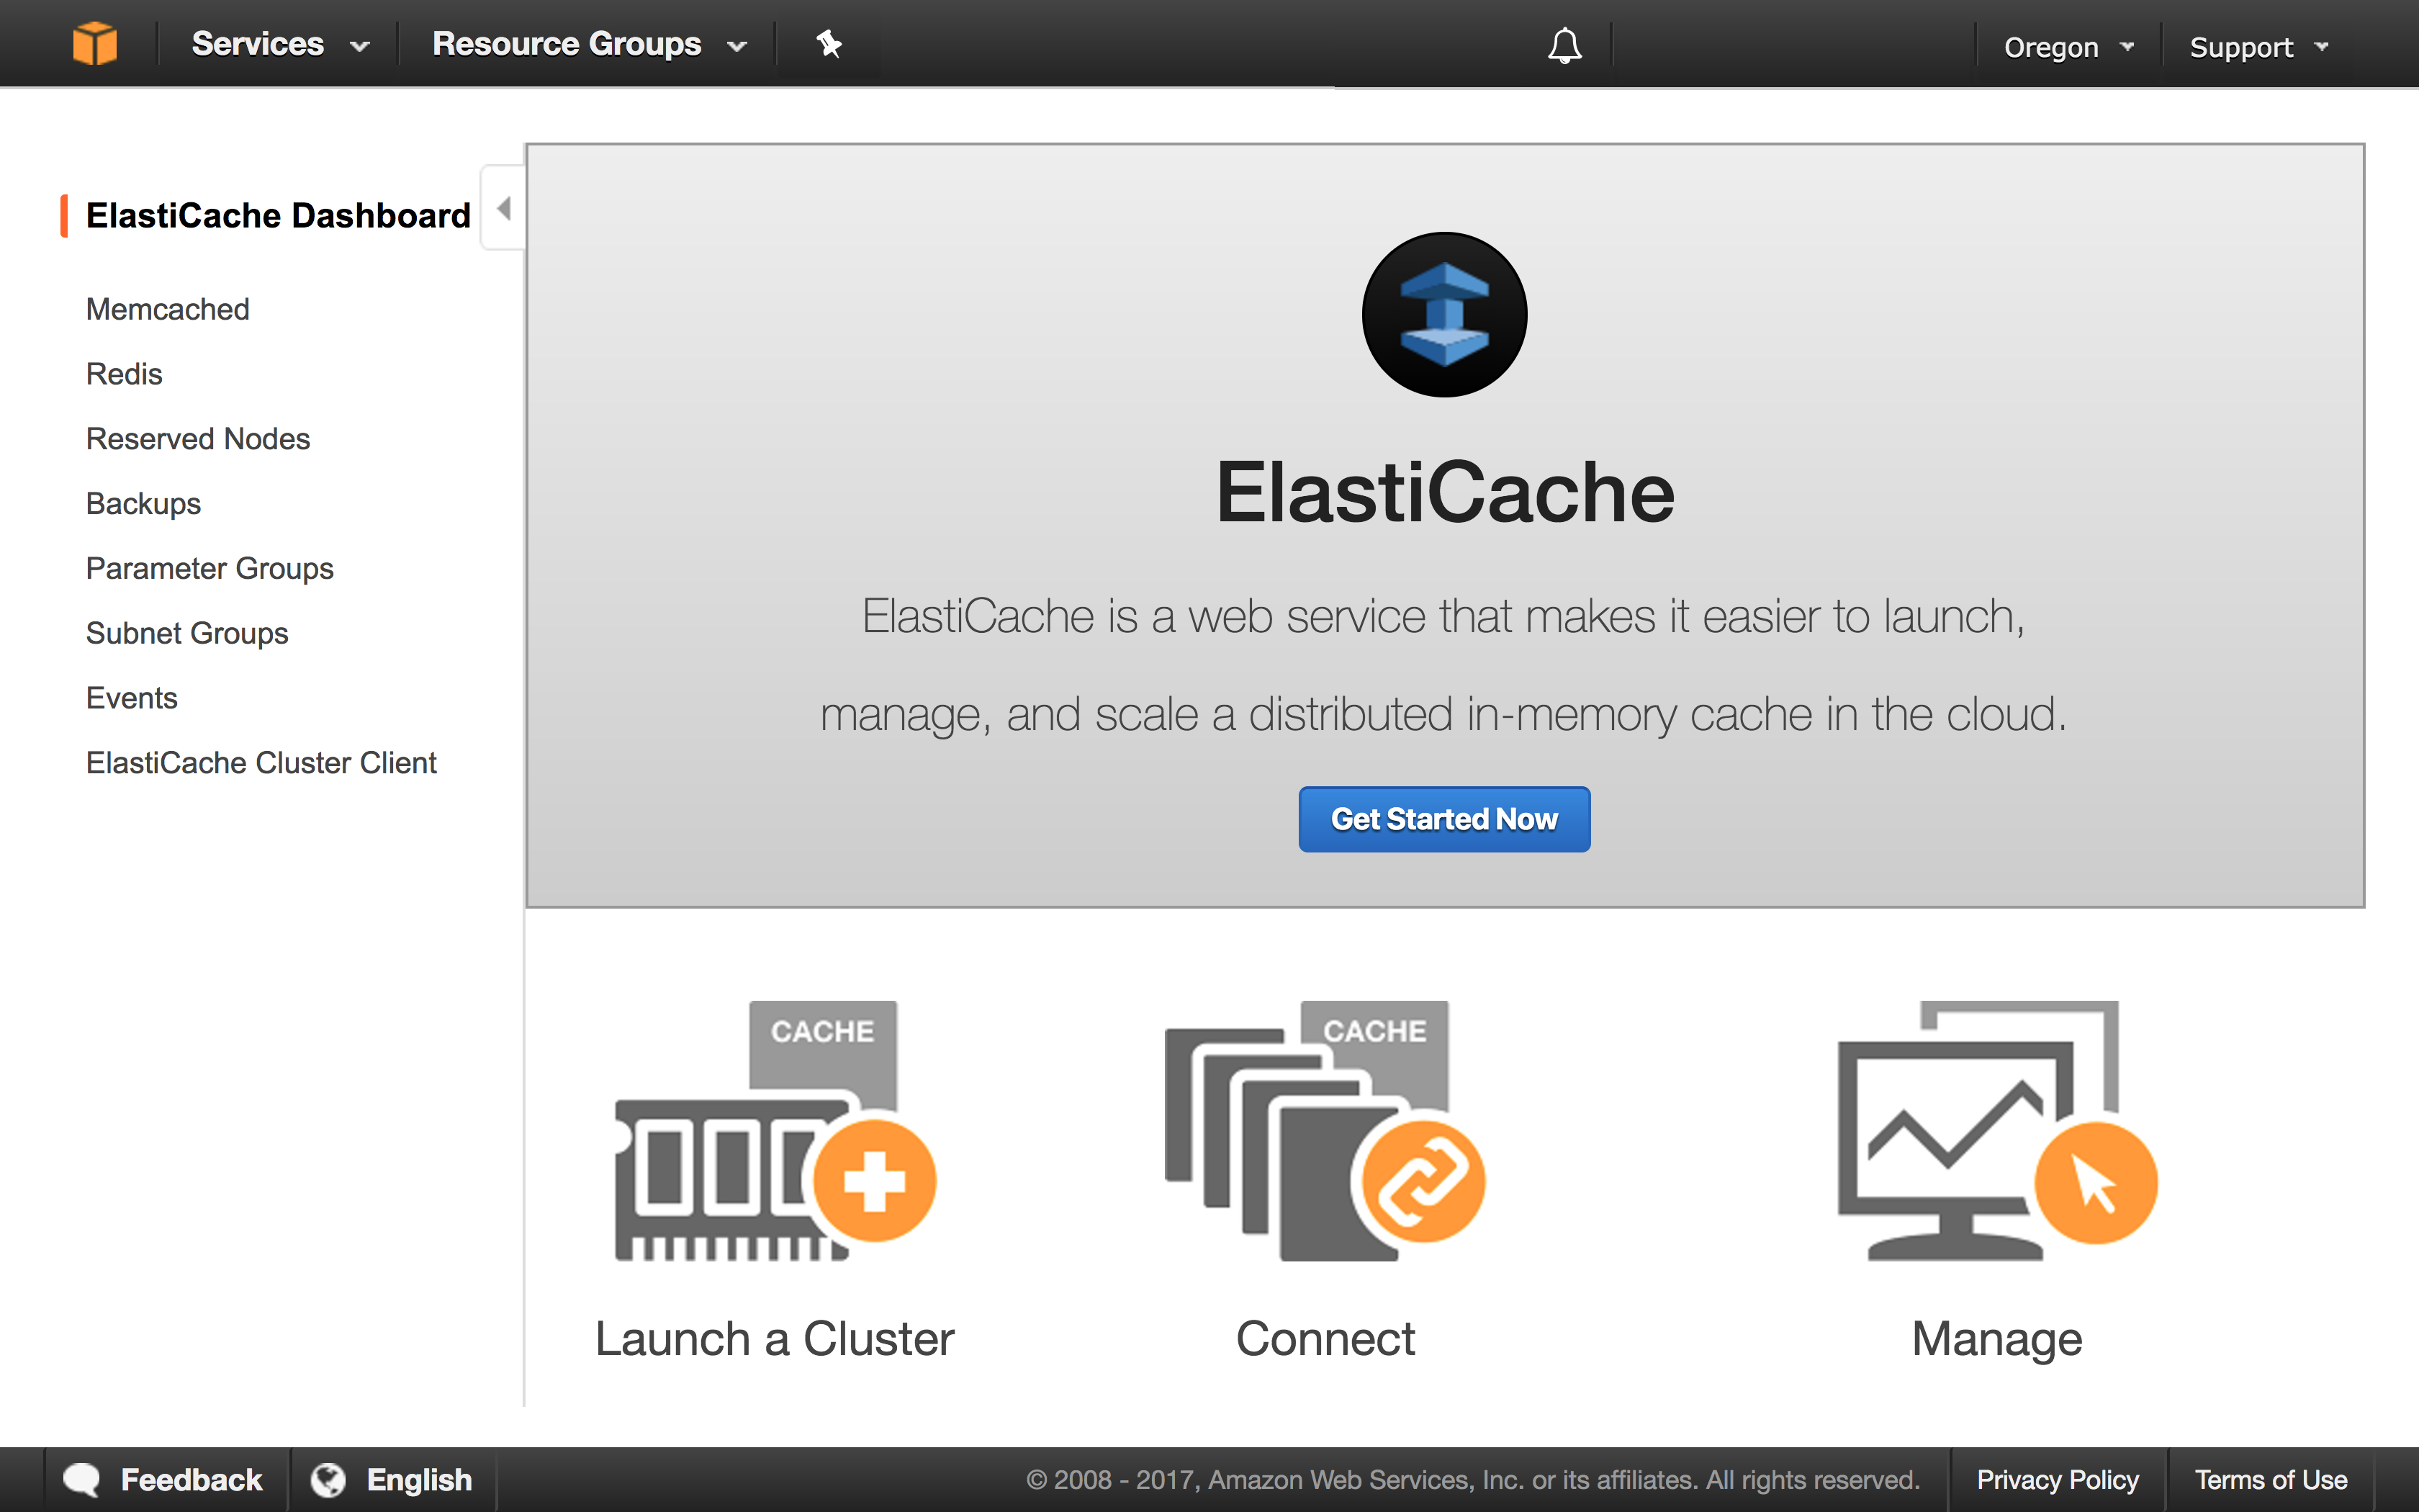Click the Feedback speech bubble icon
Viewport: 2419px width, 1512px height.
[82, 1480]
